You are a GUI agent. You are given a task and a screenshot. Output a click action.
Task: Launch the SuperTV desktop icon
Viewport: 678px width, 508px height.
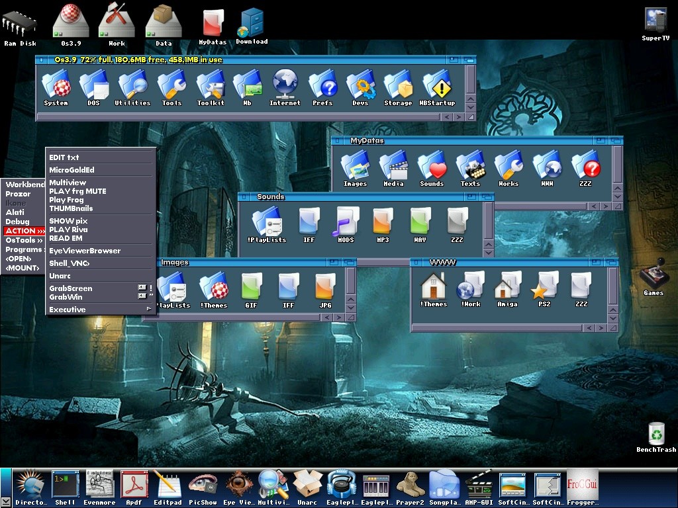(x=655, y=24)
